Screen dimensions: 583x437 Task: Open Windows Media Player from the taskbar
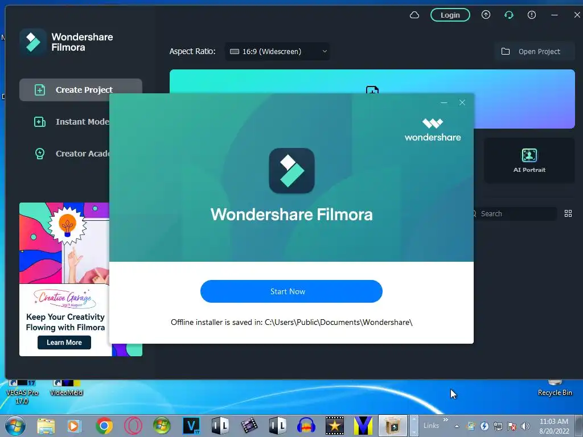(75, 426)
